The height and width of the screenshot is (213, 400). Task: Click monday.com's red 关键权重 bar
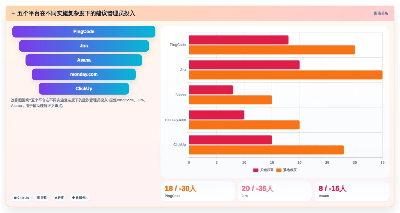pyautogui.click(x=217, y=115)
